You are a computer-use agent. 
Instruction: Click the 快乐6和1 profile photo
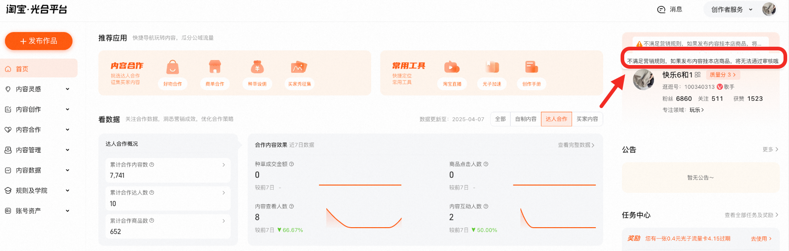coord(643,80)
